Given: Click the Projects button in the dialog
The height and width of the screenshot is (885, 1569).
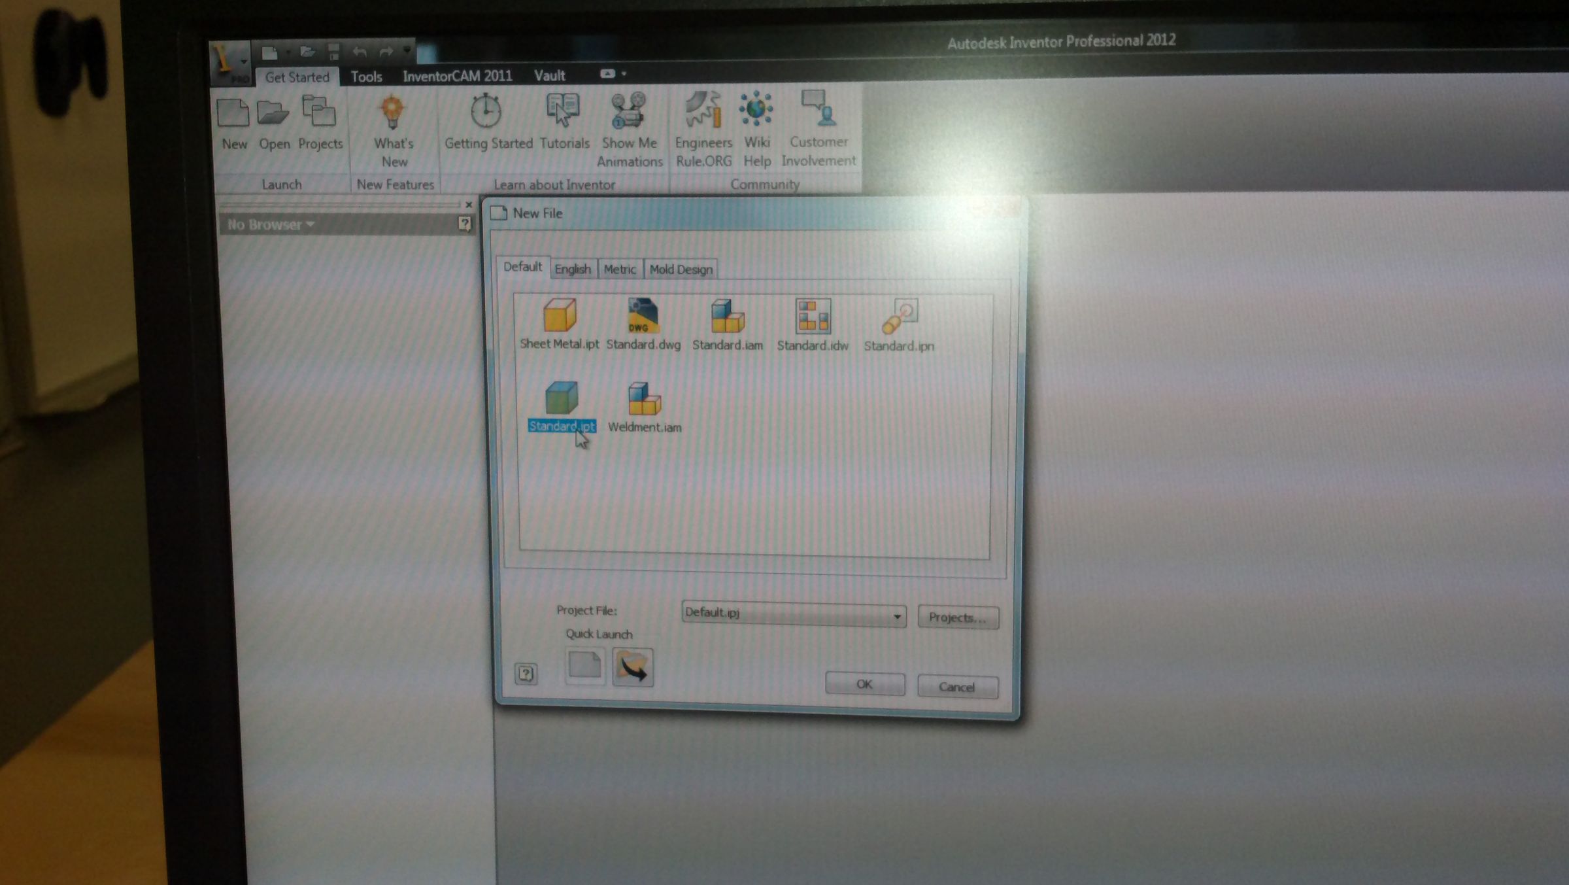Looking at the screenshot, I should 958,617.
